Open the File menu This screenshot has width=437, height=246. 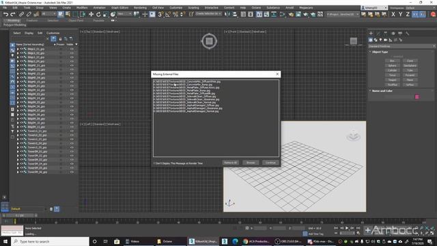point(5,8)
